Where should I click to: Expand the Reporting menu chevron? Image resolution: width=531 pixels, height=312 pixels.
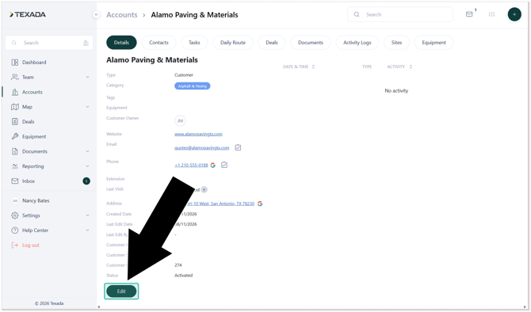tap(87, 166)
